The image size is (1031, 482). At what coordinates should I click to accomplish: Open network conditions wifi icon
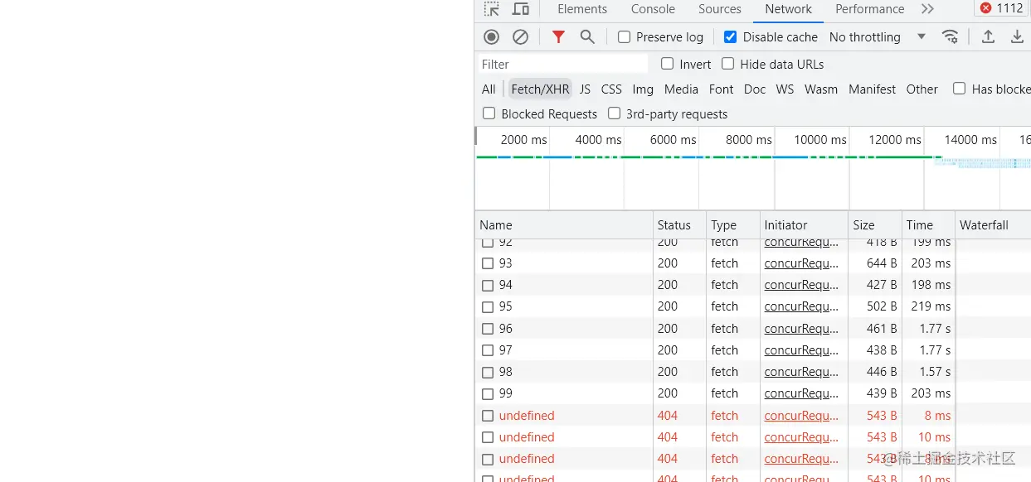(951, 36)
